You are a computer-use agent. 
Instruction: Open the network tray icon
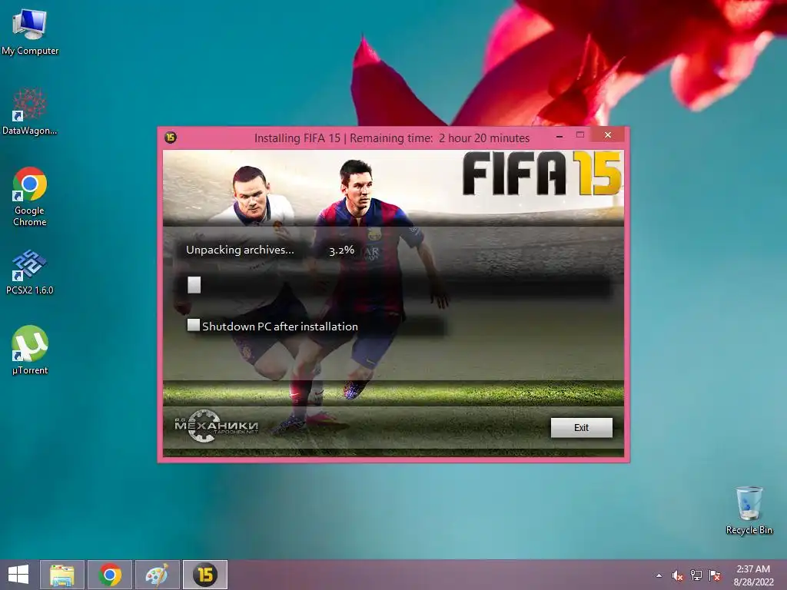696,575
